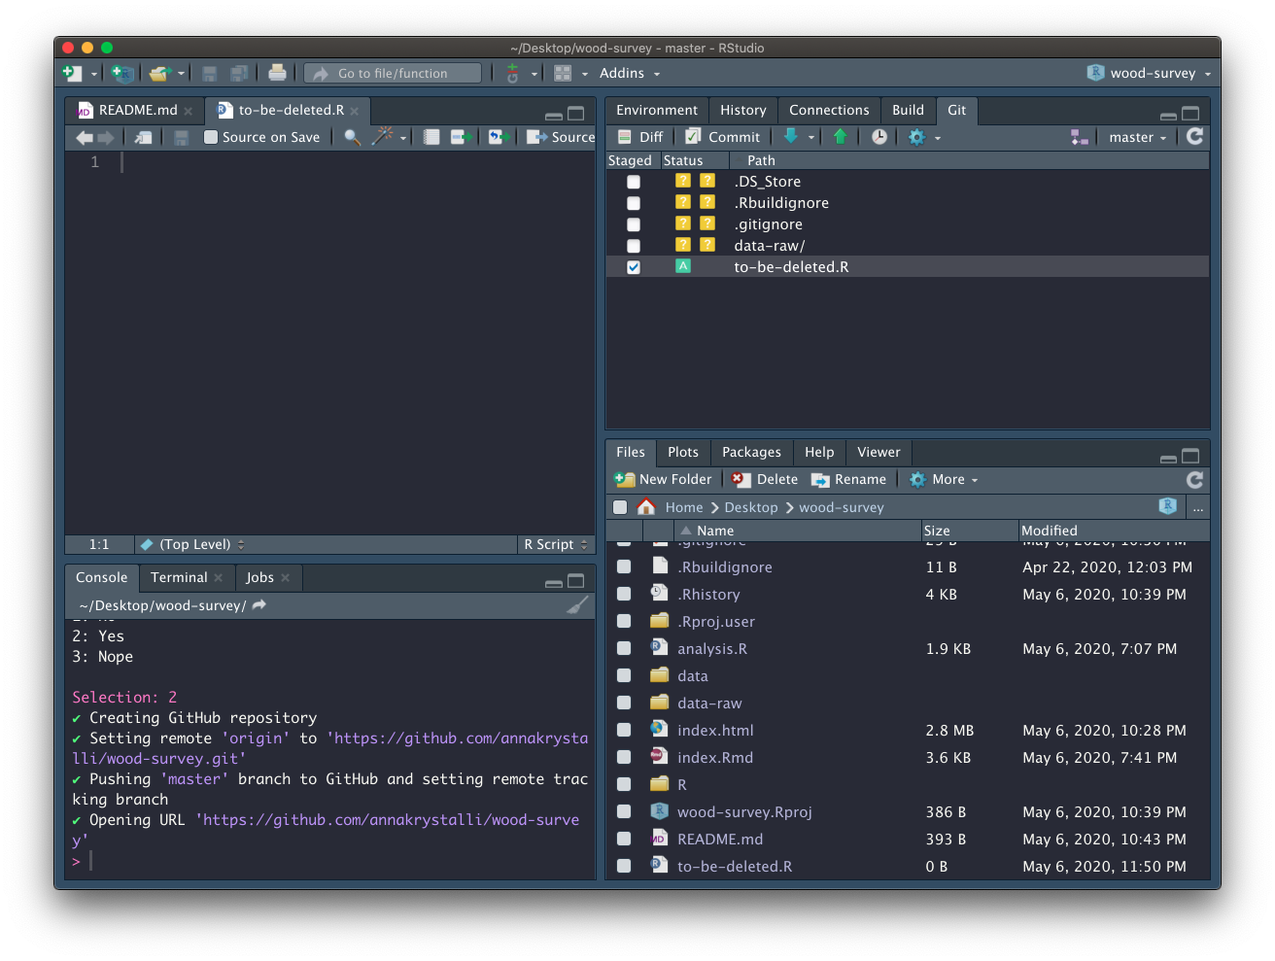Click Desktop in the Files breadcrumb path

[751, 507]
